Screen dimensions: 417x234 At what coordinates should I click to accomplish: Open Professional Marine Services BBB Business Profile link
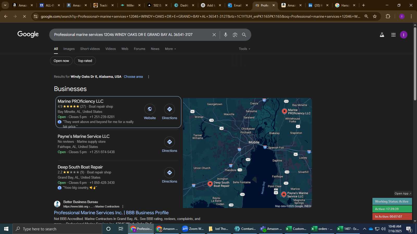(111, 213)
